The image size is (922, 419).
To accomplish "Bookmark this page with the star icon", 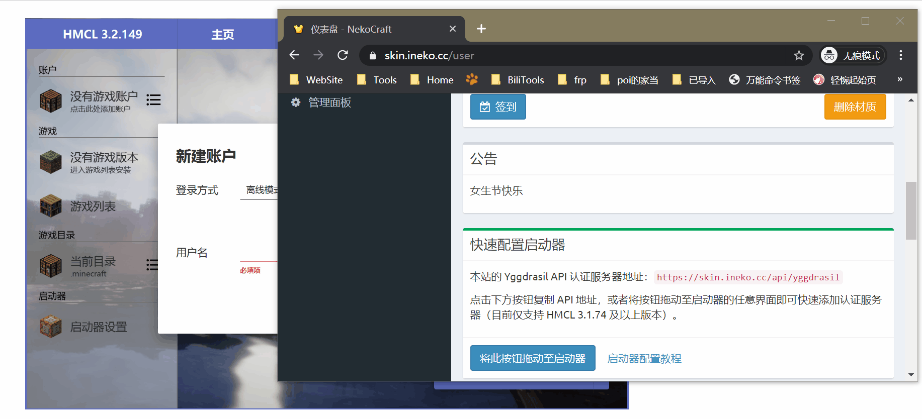I will [799, 55].
